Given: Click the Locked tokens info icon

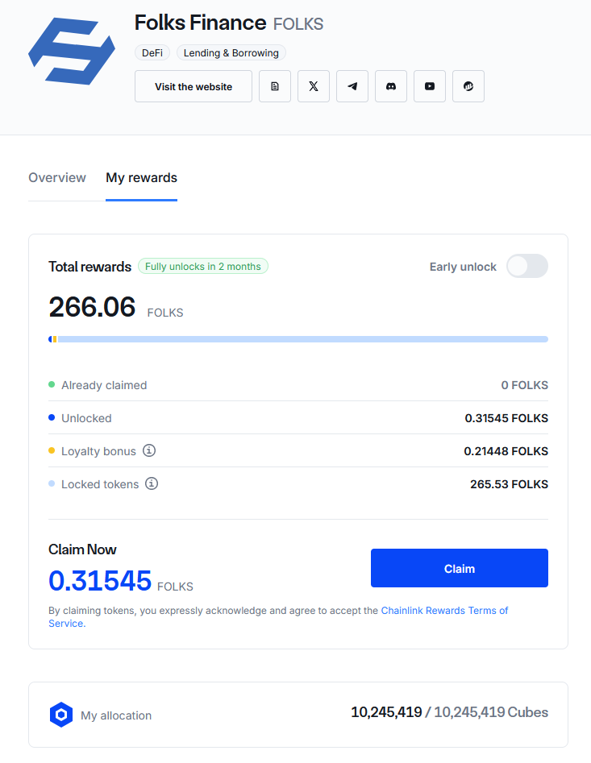Looking at the screenshot, I should [152, 483].
